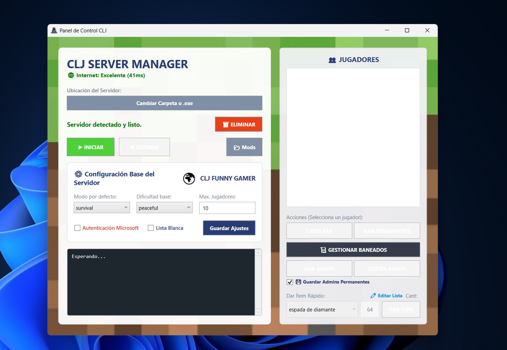This screenshot has height=350, width=507.
Task: Minimize the Panel de Control CLJ window
Action: (x=387, y=30)
